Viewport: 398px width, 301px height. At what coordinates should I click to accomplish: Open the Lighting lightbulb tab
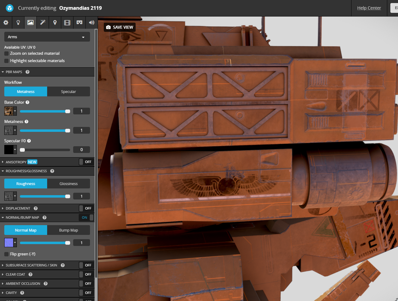click(18, 22)
